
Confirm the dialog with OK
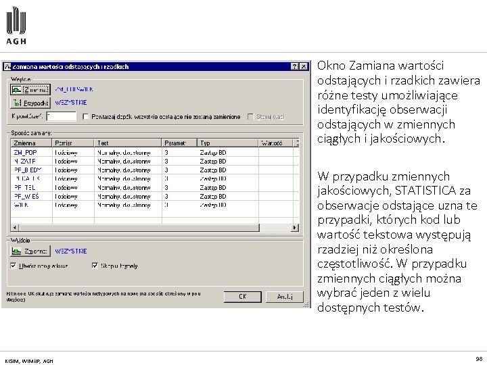[x=243, y=297]
